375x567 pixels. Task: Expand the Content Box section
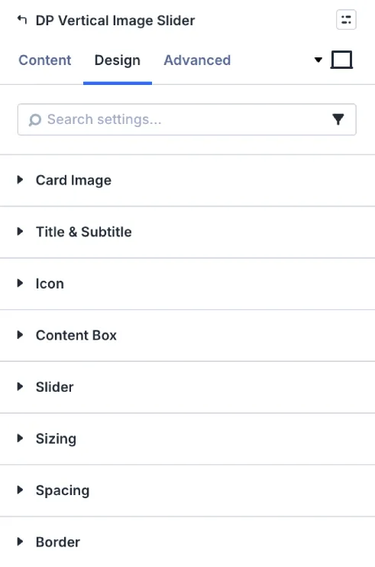tap(187, 335)
